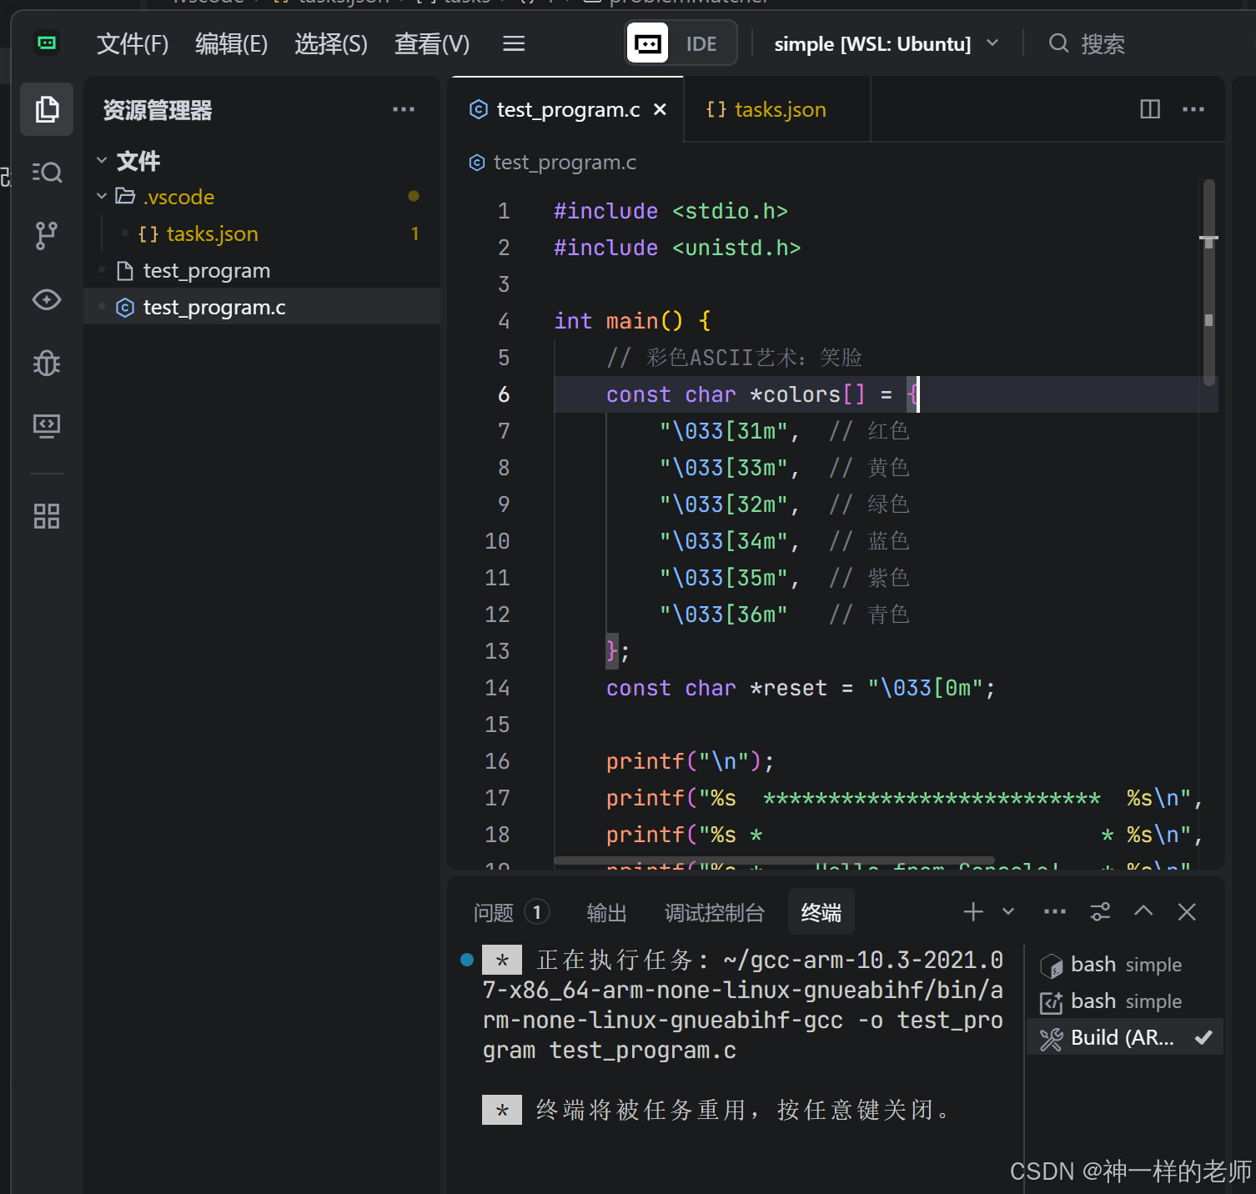Click the terminal settings sliders icon
The height and width of the screenshot is (1194, 1256).
(x=1100, y=912)
